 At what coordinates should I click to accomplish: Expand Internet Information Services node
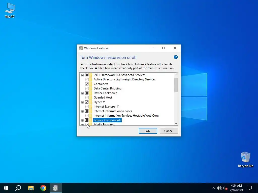tap(82, 111)
